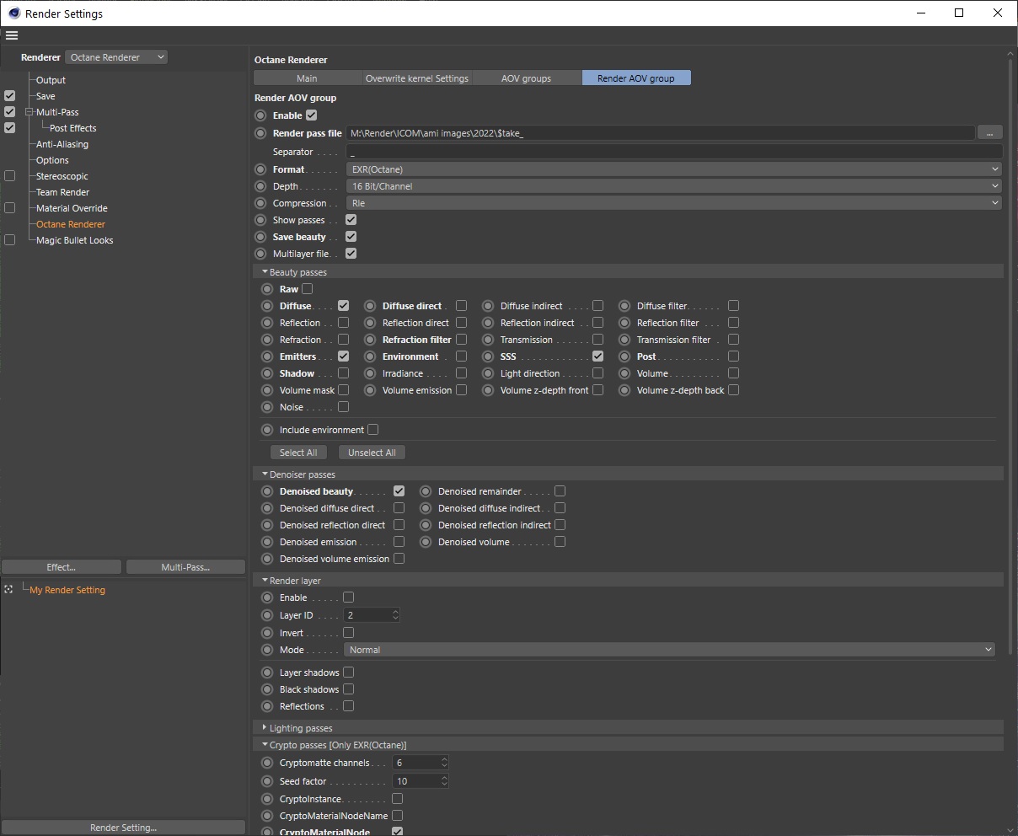This screenshot has width=1018, height=836.
Task: Click animation dot next to Render pass file
Action: 260,133
